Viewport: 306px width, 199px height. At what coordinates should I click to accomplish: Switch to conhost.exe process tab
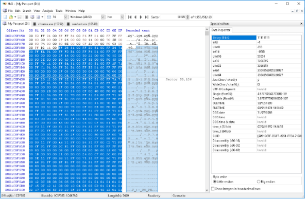(x=82, y=24)
